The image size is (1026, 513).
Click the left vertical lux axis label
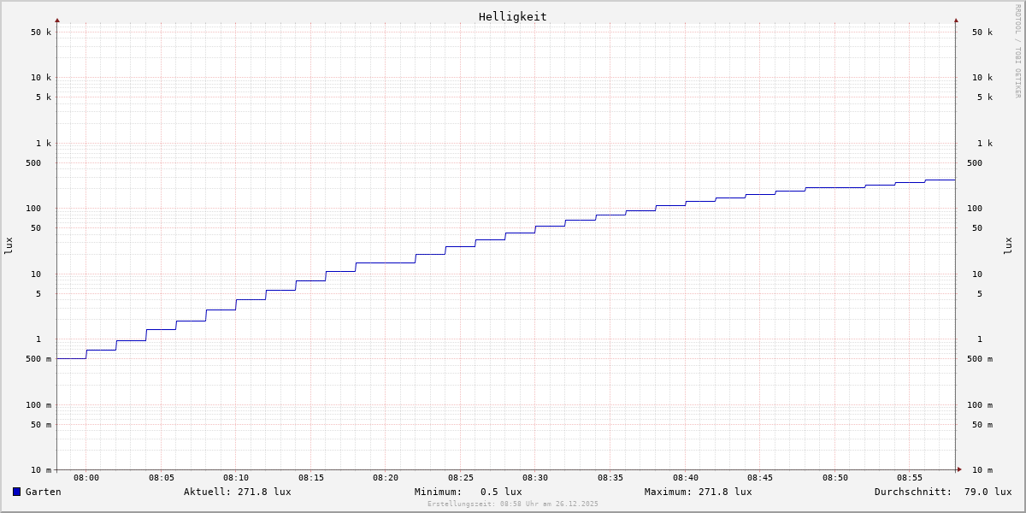pyautogui.click(x=9, y=245)
